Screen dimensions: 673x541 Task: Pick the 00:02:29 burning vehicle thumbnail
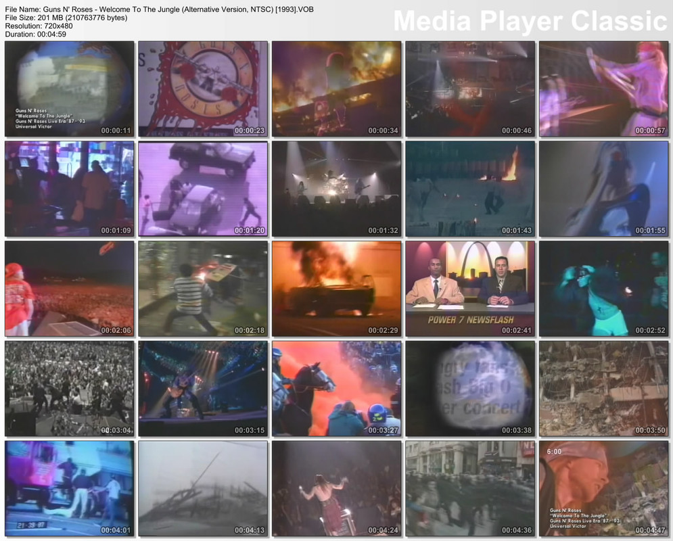tap(337, 289)
